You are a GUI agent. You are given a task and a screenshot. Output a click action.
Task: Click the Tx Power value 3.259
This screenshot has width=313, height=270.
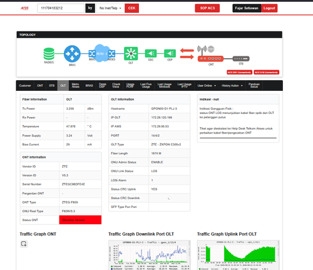tap(70, 108)
